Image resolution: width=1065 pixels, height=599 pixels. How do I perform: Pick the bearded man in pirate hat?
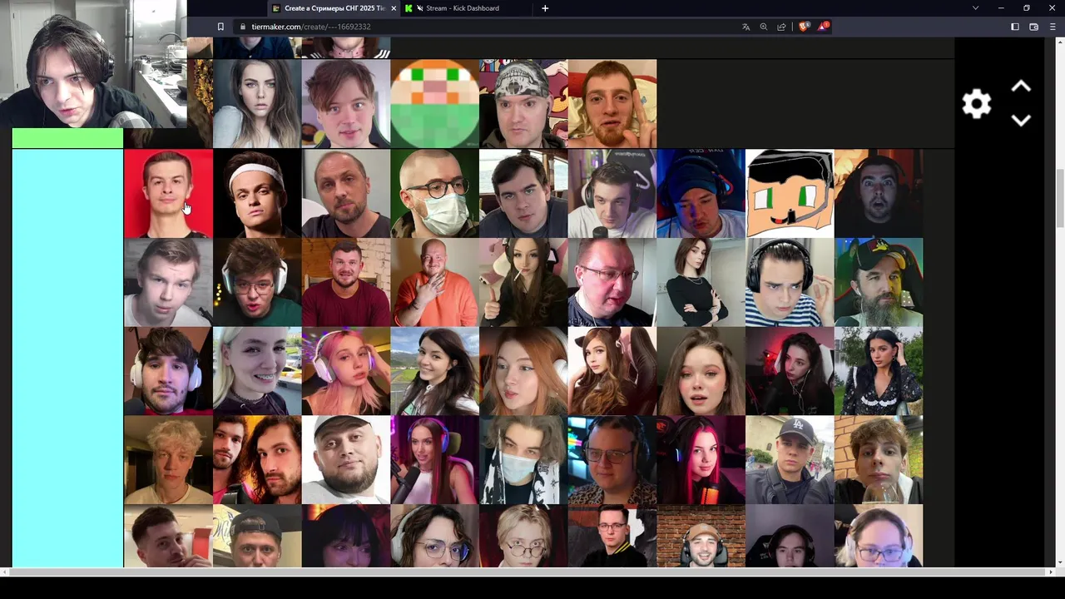point(879,283)
